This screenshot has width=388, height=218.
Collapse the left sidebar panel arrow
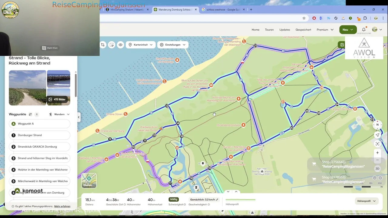[x=79, y=117]
